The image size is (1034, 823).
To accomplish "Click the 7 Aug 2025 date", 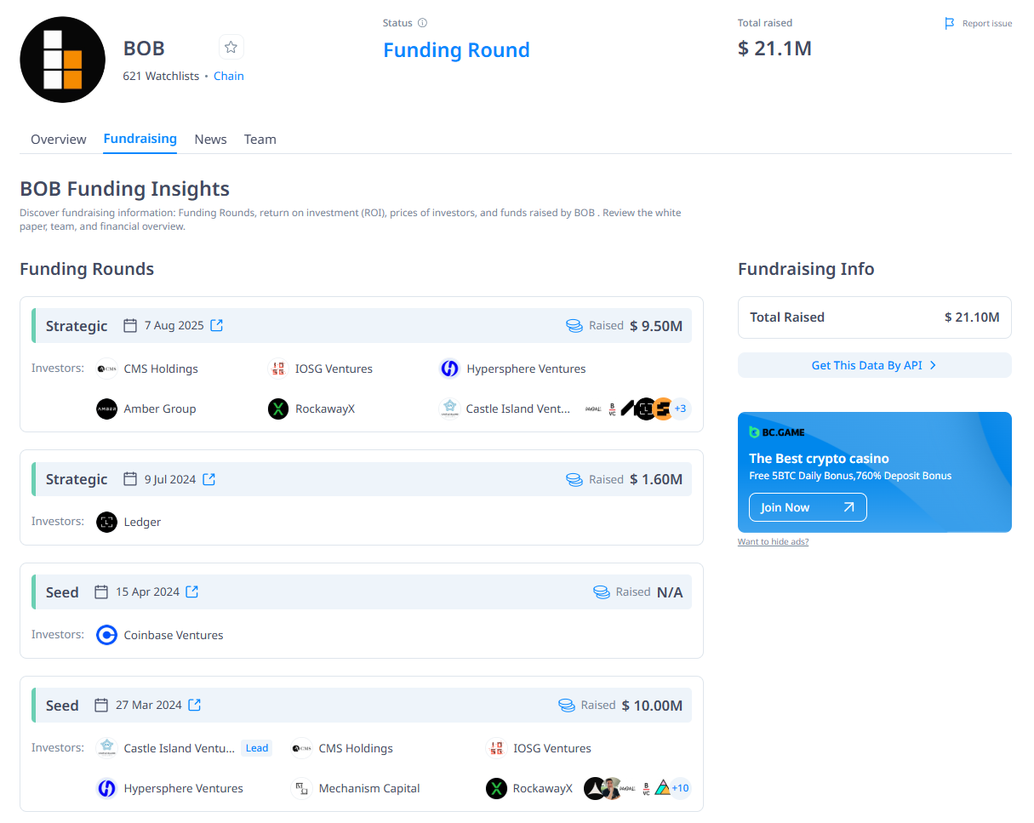I will [174, 325].
